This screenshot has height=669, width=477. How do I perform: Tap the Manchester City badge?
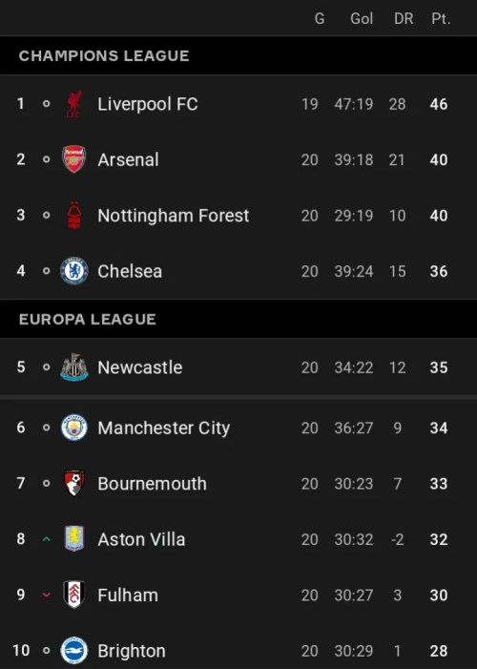74,428
